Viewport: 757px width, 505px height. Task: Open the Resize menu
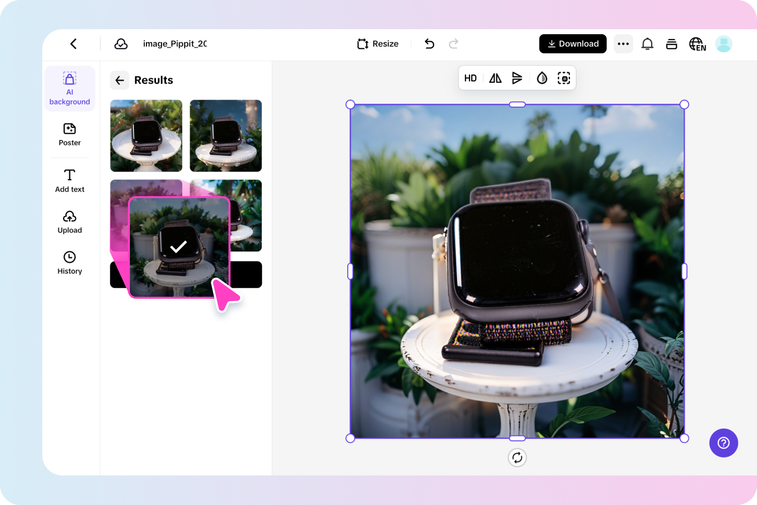pos(377,44)
